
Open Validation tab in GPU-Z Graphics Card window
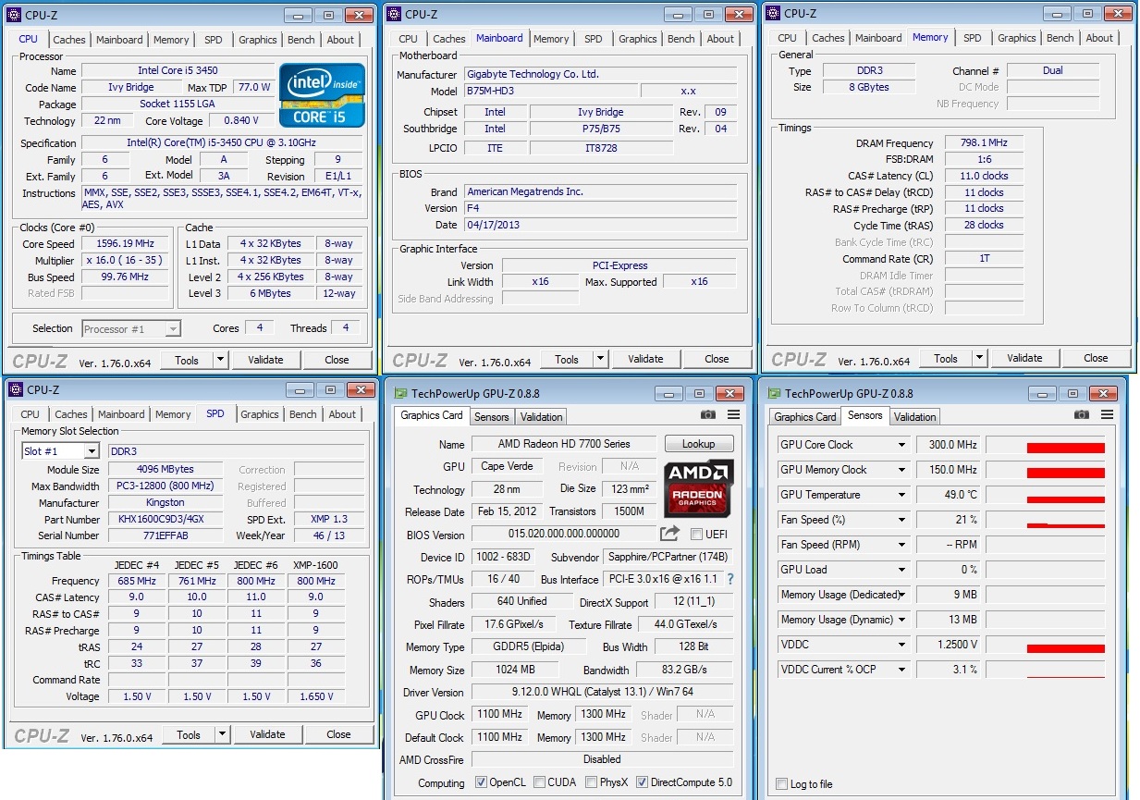click(542, 417)
